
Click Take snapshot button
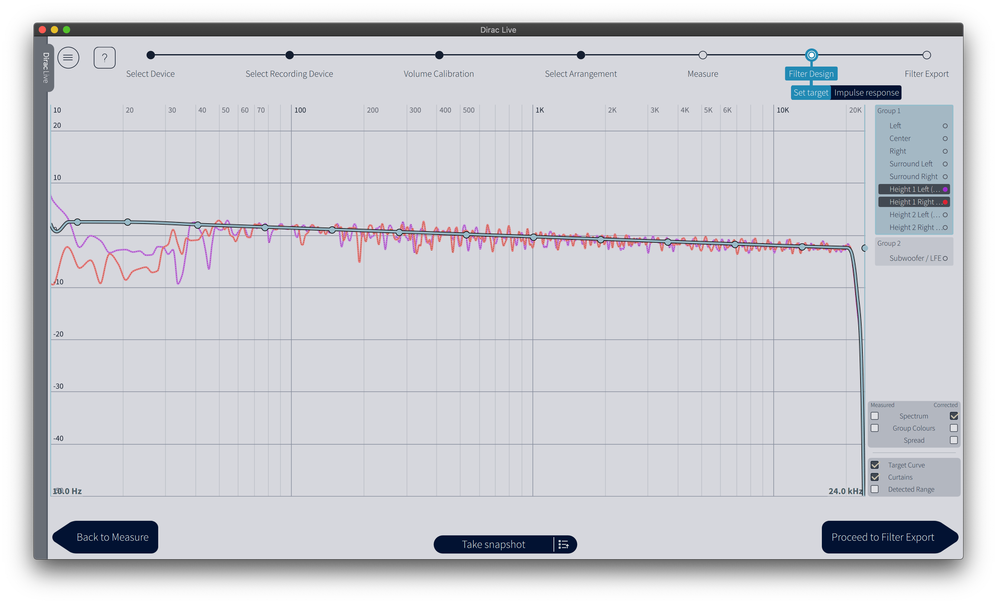494,544
